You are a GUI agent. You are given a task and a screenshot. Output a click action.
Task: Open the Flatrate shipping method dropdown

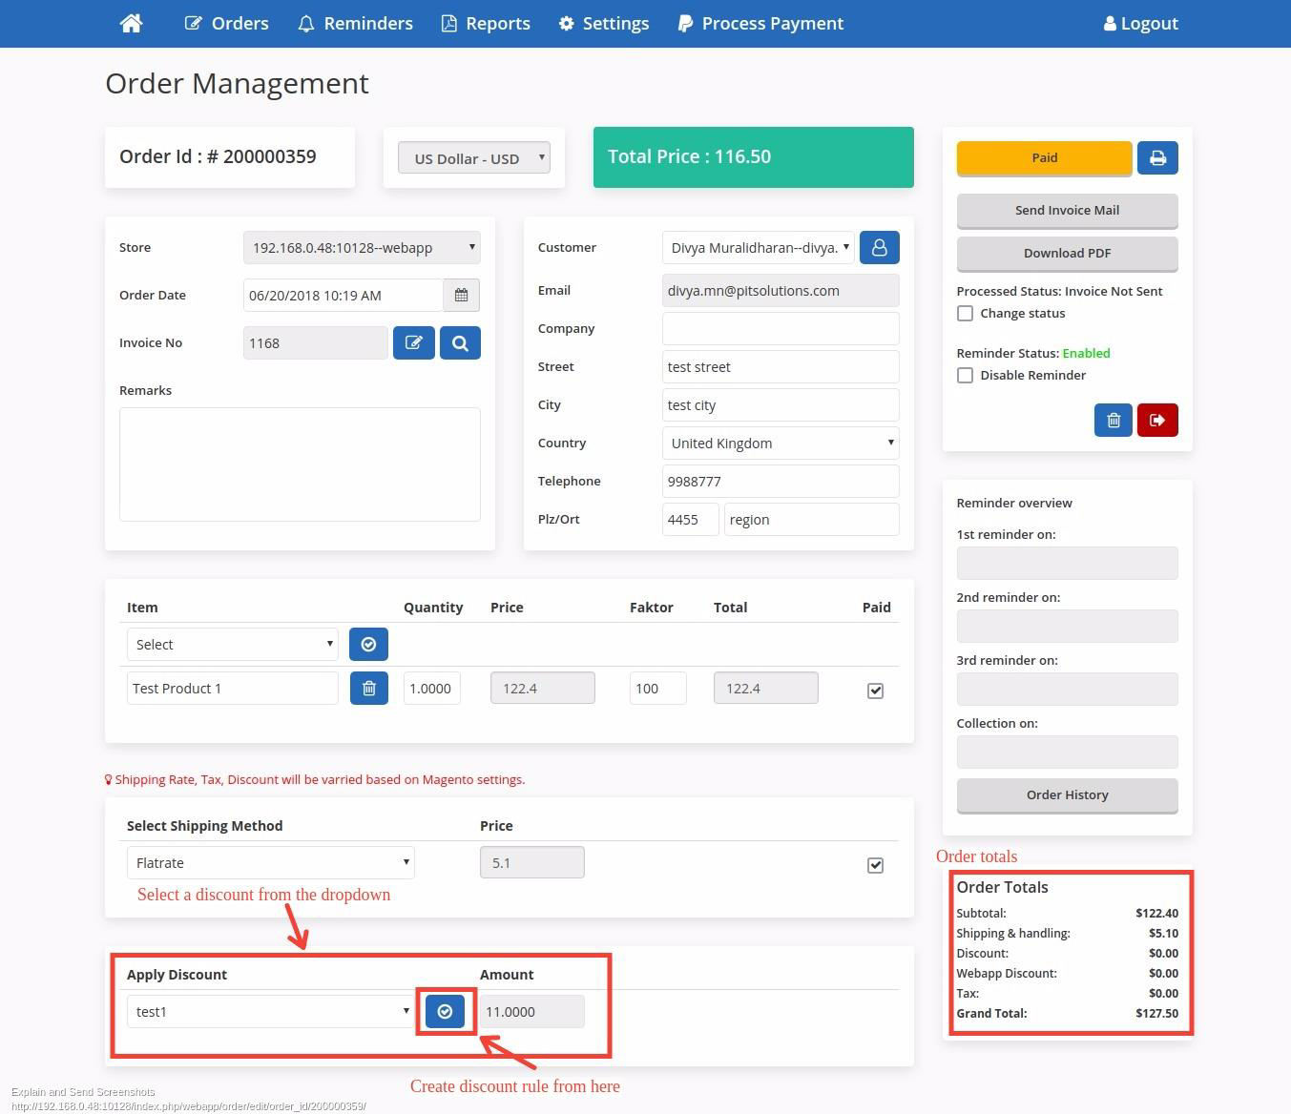coord(270,863)
